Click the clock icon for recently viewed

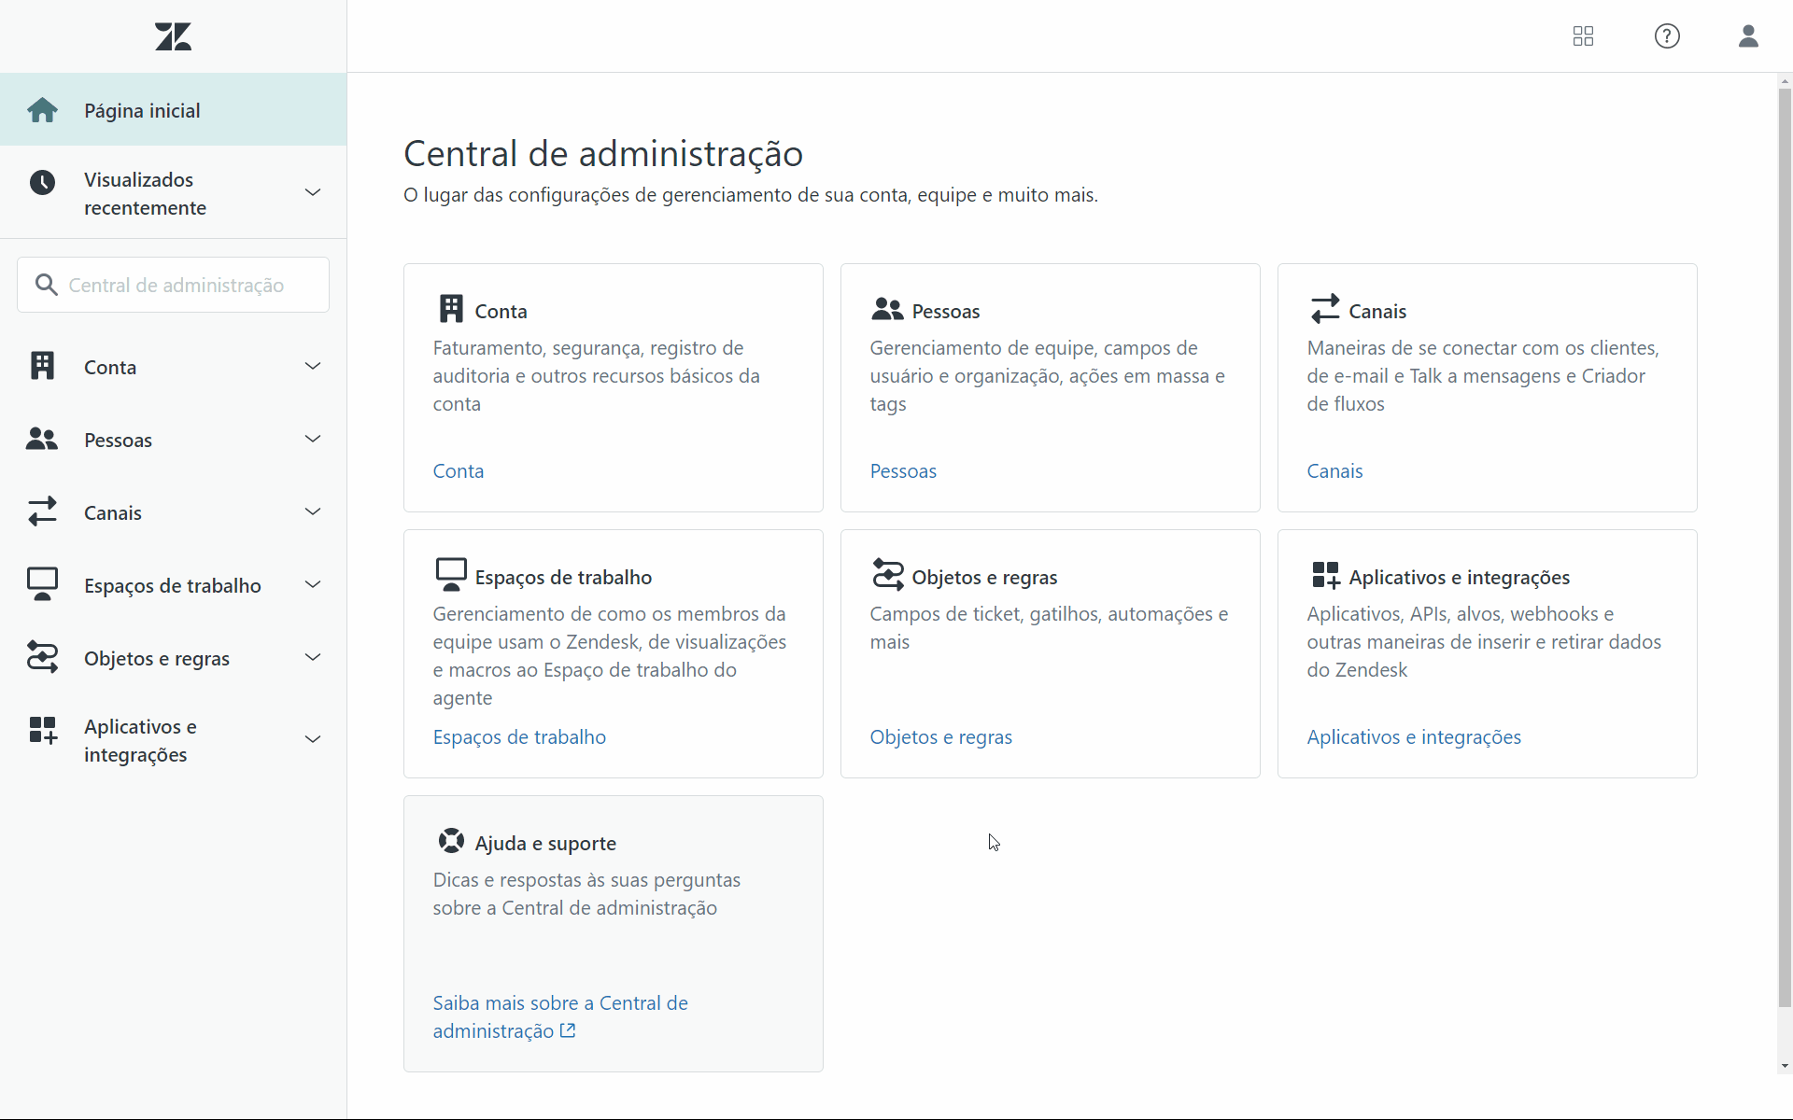click(42, 182)
